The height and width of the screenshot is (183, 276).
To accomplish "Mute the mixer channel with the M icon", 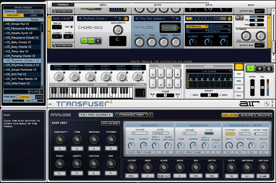I will point(237,18).
